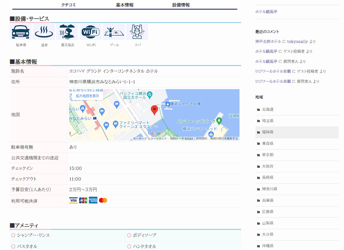Viewport: 344px width, 250px height.
Task: Click the 温泉 hot spring icon
Action: (44, 32)
